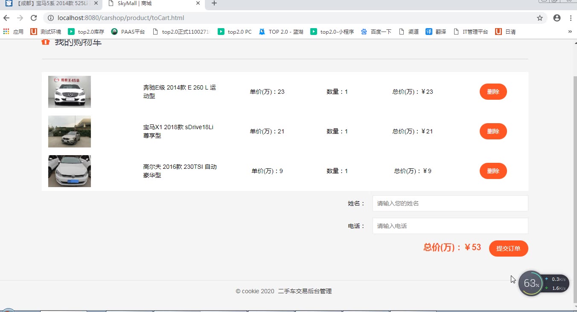The width and height of the screenshot is (577, 312).
Task: Open the top2.0正式1100271 bookmark
Action: point(181,32)
